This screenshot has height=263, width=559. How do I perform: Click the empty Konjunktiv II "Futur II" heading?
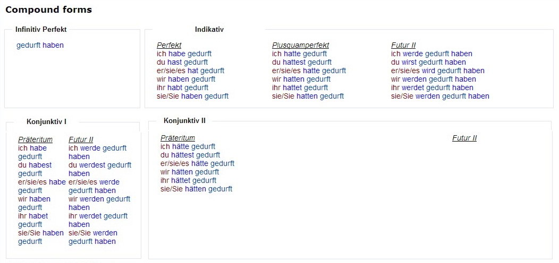pos(464,138)
